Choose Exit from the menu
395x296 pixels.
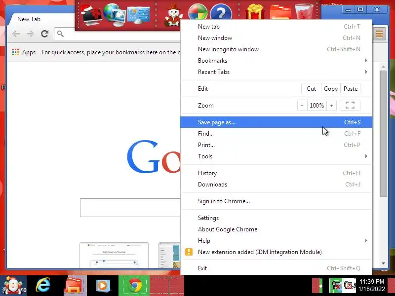point(276,268)
